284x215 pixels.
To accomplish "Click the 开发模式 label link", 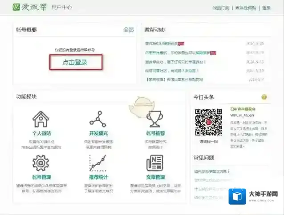I will (x=98, y=133).
